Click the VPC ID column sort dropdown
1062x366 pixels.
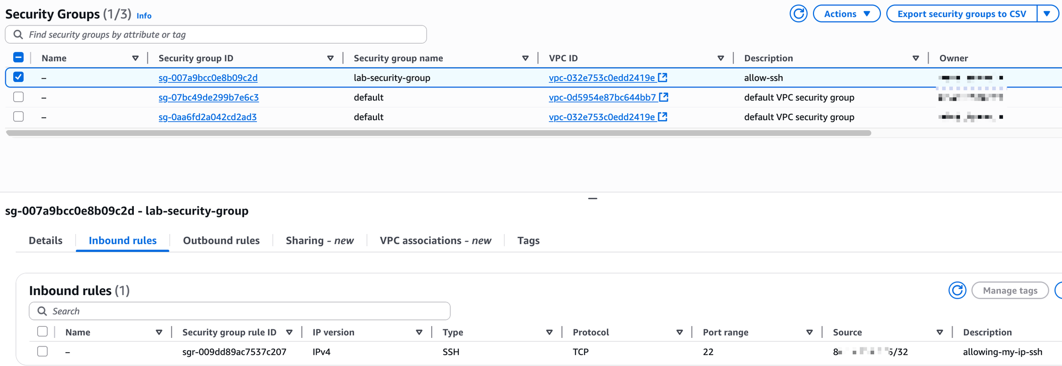(721, 58)
